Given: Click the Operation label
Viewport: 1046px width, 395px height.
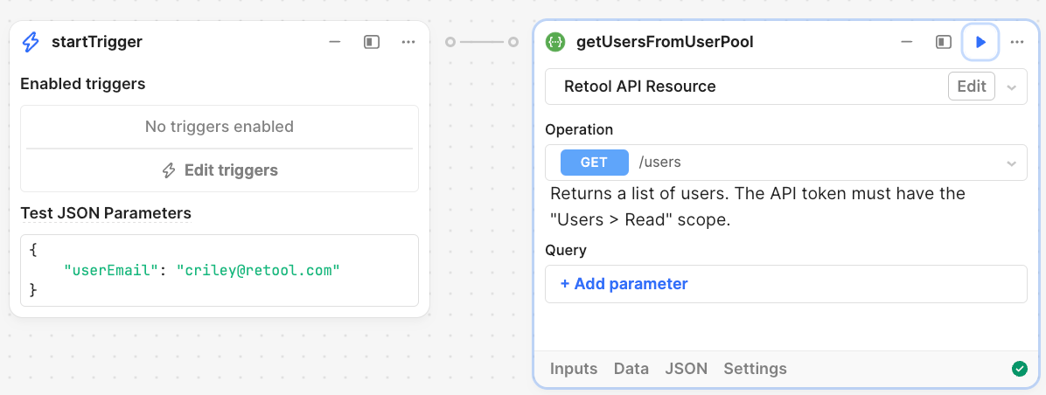Looking at the screenshot, I should coord(579,129).
